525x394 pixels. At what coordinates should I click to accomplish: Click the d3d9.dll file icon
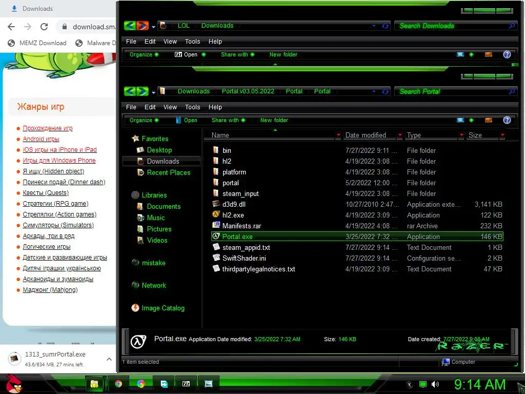click(x=216, y=204)
